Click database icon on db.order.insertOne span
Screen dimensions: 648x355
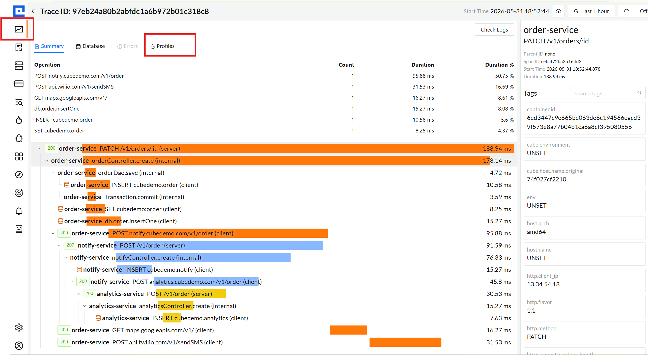click(x=61, y=221)
